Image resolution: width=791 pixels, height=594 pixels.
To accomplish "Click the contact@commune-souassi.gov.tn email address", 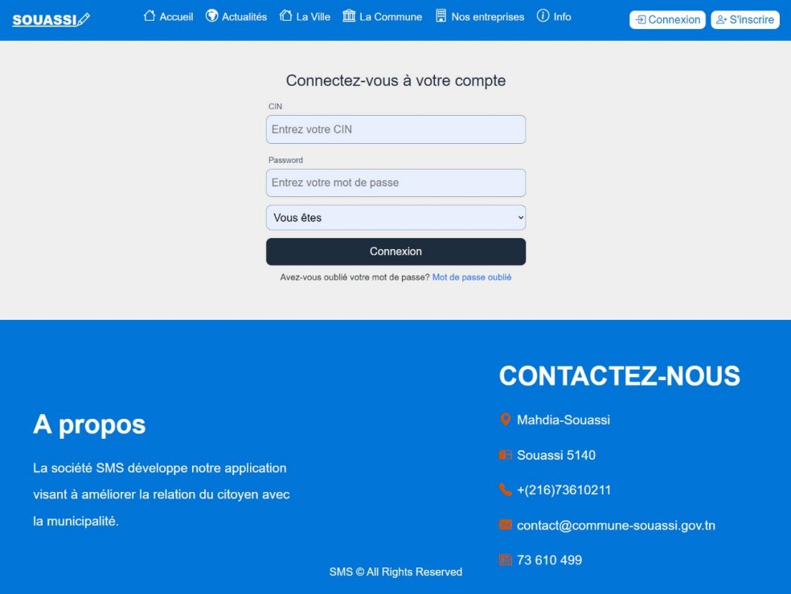I will point(616,526).
